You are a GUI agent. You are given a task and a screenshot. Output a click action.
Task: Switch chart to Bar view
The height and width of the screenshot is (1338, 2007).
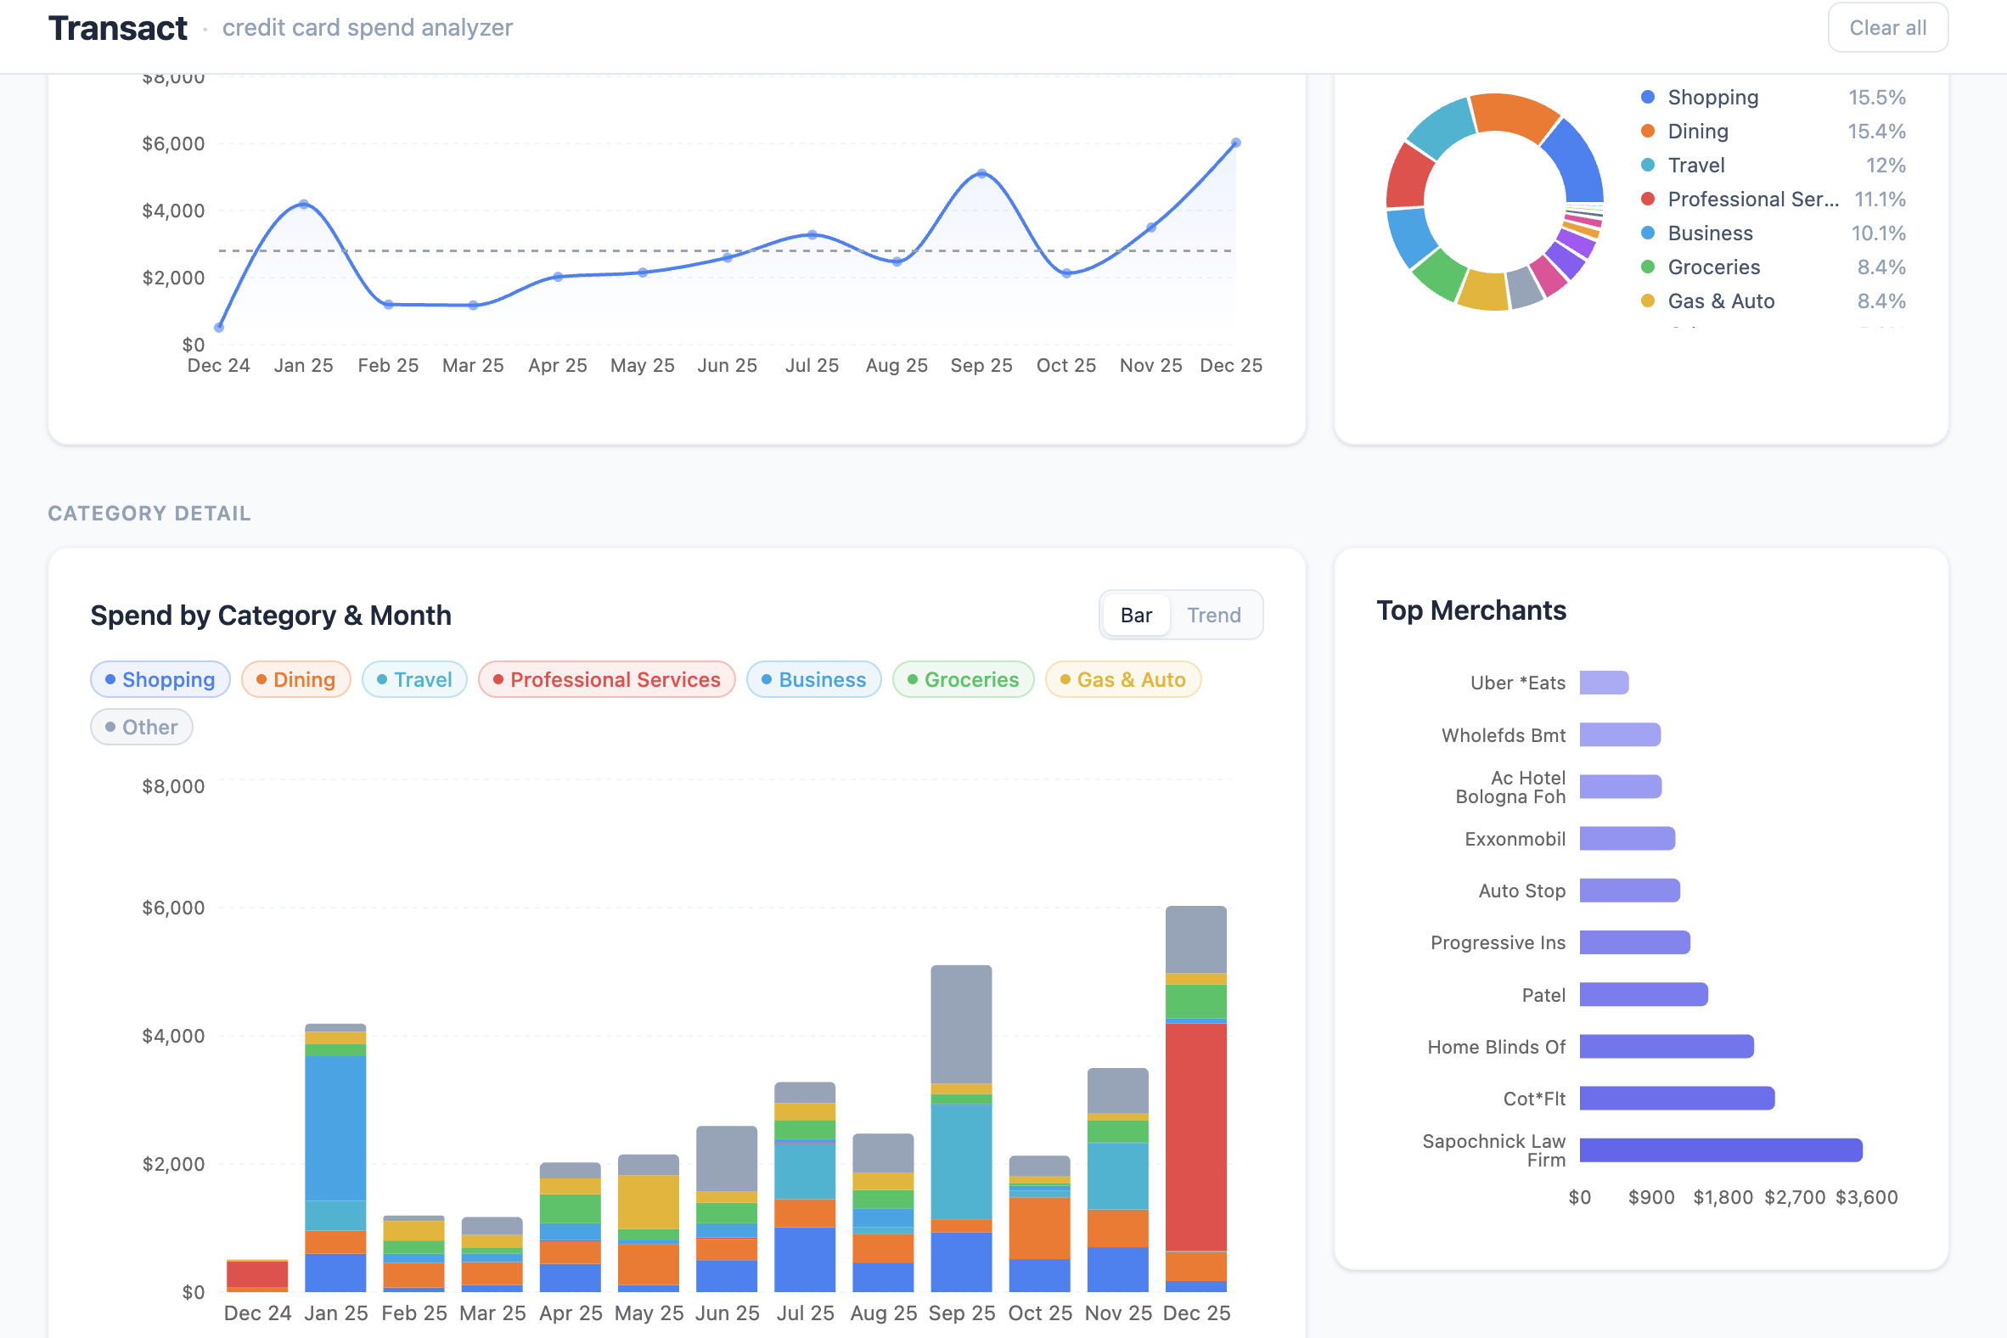(1136, 616)
